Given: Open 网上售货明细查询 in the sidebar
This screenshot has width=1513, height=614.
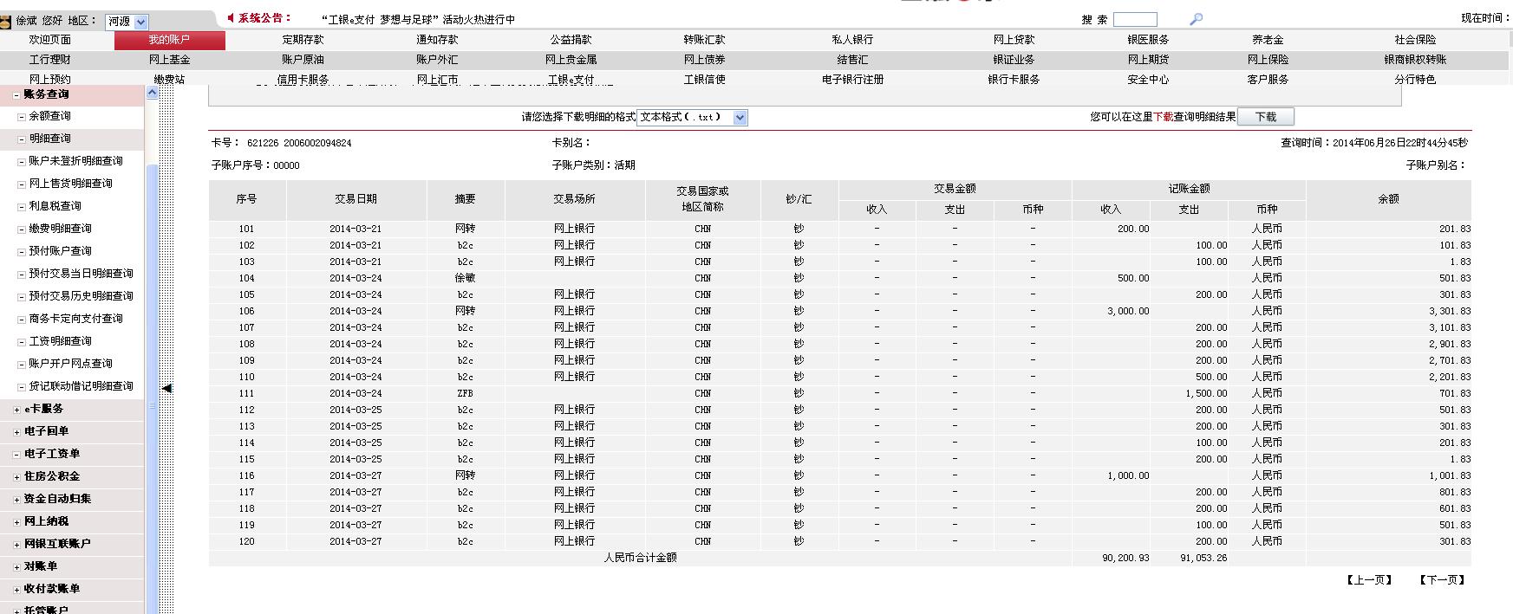Looking at the screenshot, I should pyautogui.click(x=70, y=184).
